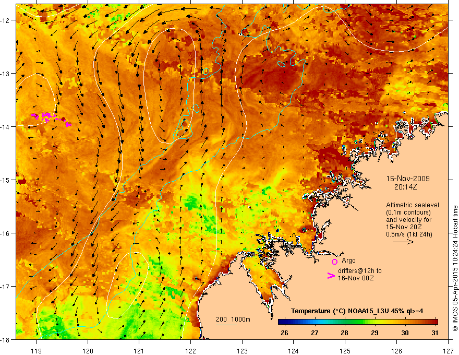Click the temperature color bar legend
459x355 pixels.
[x=358, y=322]
